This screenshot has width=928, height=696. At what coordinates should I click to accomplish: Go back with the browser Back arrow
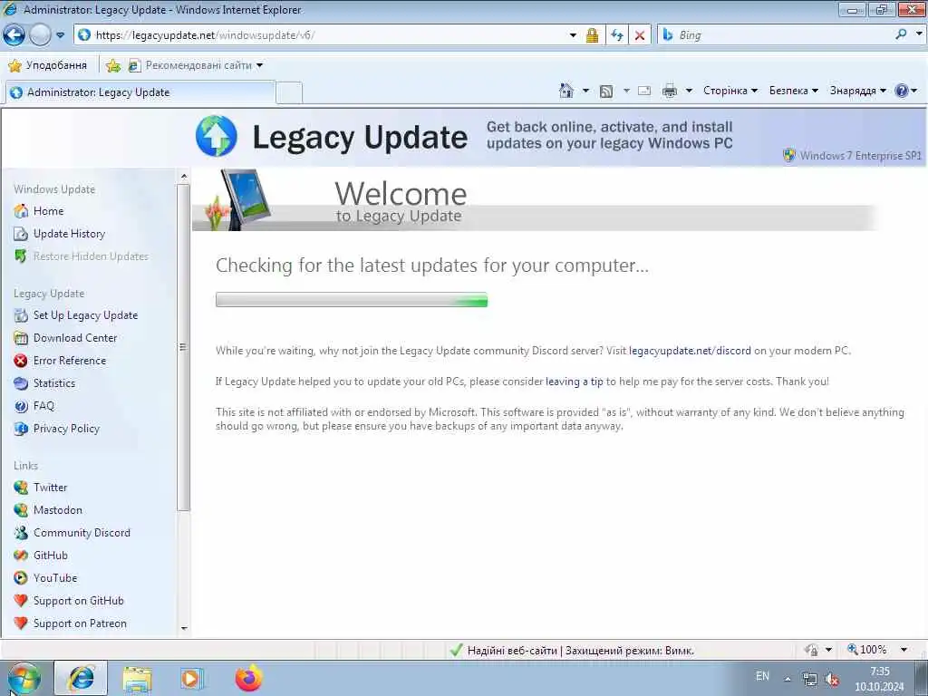pyautogui.click(x=14, y=35)
